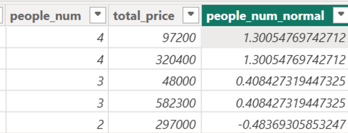Open the total_price column filter dropdown
This screenshot has height=133, width=348.
tap(191, 16)
